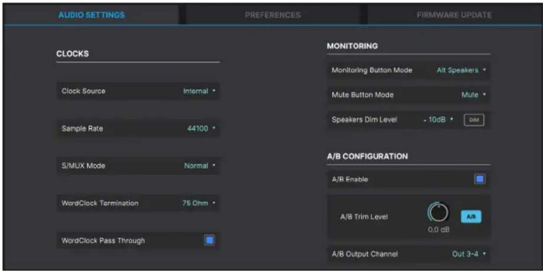Open the WordClock Termination dropdown showing 75 Ohm
The image size is (543, 271).
click(198, 203)
